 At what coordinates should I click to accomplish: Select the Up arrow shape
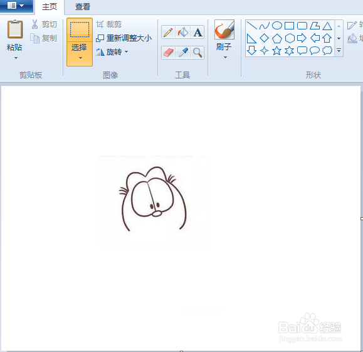click(x=327, y=38)
